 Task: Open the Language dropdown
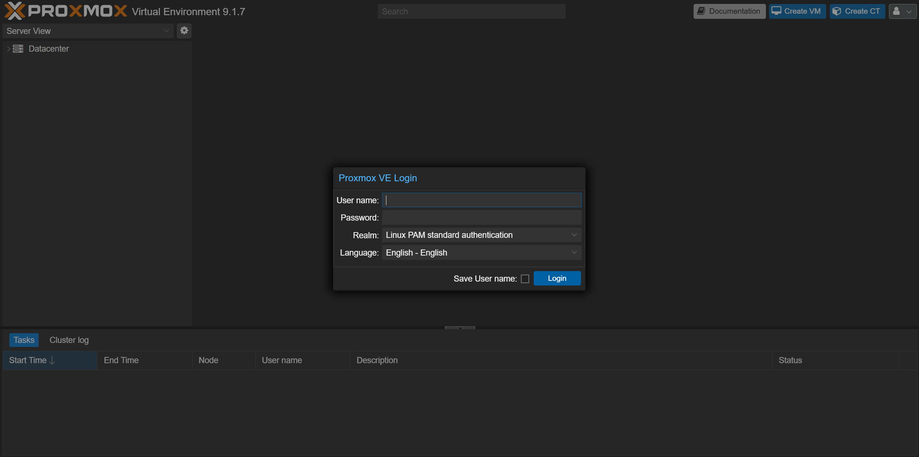click(x=574, y=253)
